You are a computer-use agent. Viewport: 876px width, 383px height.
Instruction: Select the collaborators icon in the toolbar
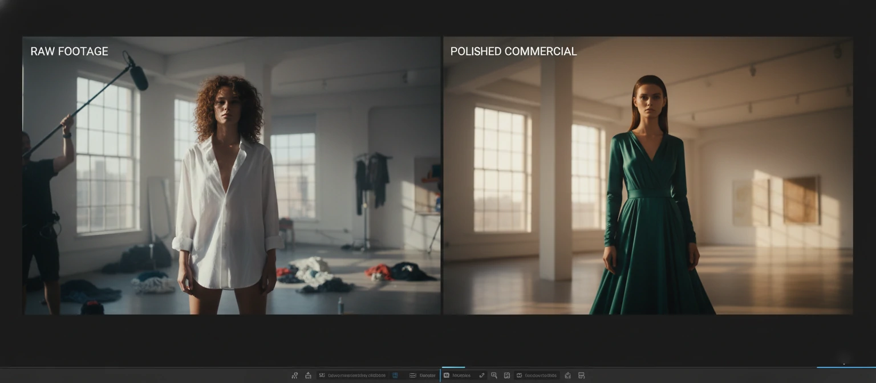tap(294, 375)
